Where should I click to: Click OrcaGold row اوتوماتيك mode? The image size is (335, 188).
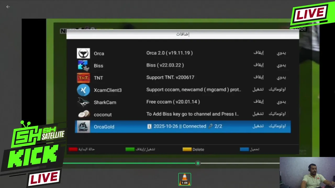click(277, 126)
